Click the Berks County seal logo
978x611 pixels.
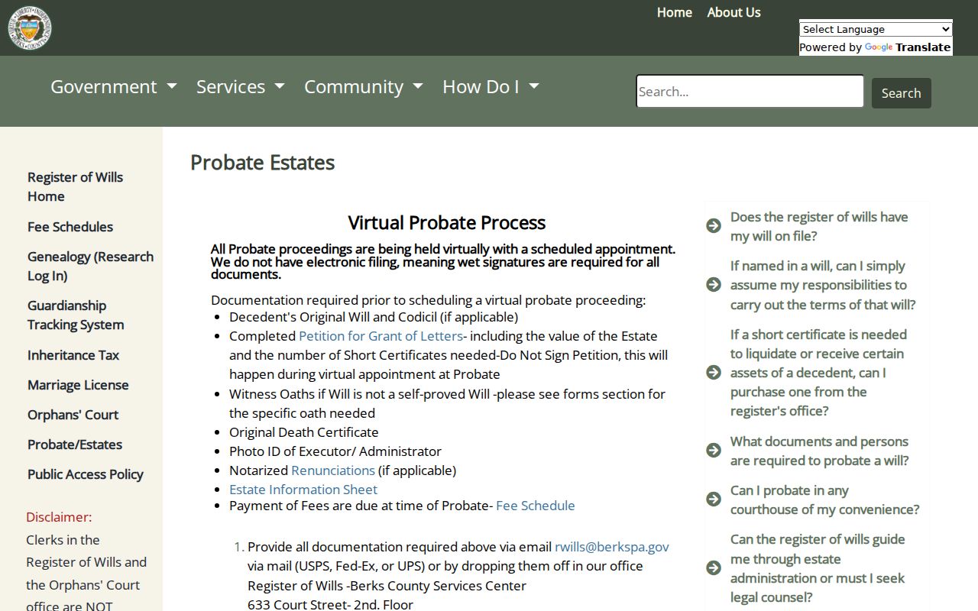click(30, 27)
